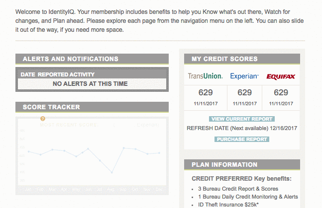The height and width of the screenshot is (208, 322).
Task: Click the last data point on score chart
Action: [x=159, y=153]
